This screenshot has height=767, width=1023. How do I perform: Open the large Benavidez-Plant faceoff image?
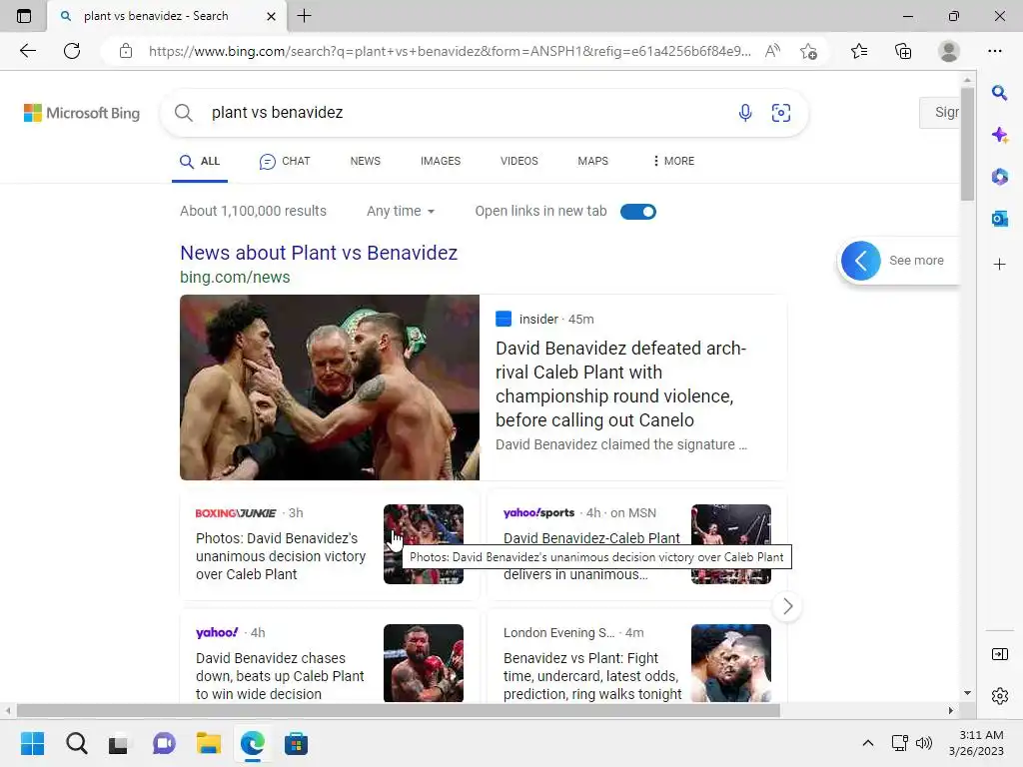coord(330,387)
